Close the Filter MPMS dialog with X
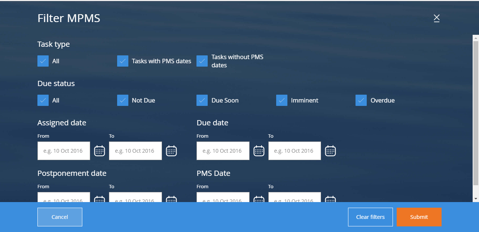Image resolution: width=479 pixels, height=232 pixels. pyautogui.click(x=436, y=18)
